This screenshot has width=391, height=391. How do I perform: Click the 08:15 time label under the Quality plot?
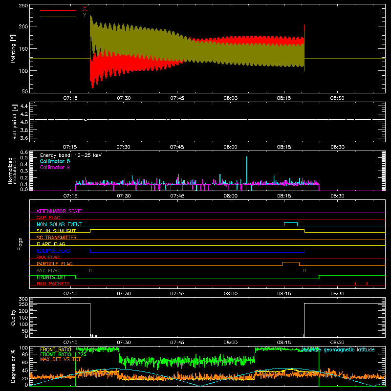(284, 343)
